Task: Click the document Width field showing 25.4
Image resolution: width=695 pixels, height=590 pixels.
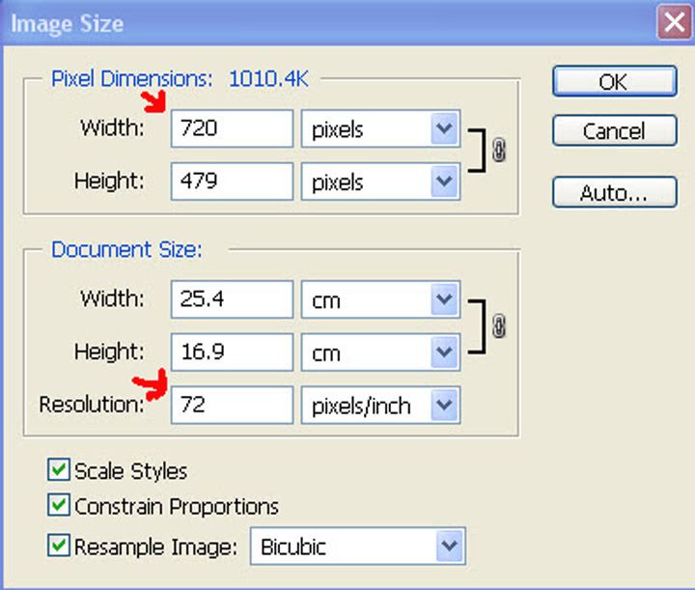Action: point(233,299)
